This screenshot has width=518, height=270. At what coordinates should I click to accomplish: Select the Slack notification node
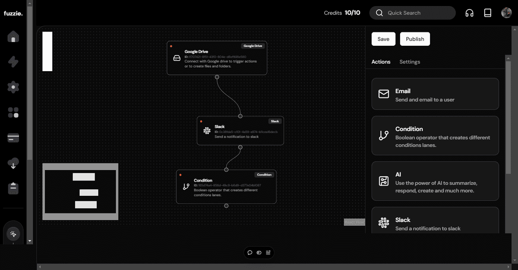[240, 132]
